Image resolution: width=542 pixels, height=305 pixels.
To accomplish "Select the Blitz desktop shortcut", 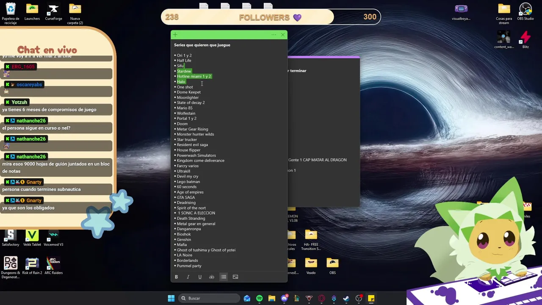I will tap(525, 40).
